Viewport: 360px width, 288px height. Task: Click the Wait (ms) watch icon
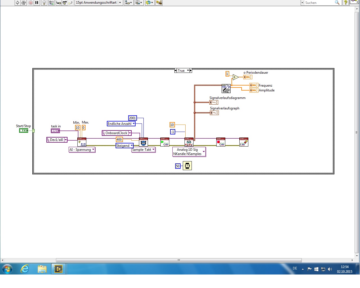tap(187, 166)
